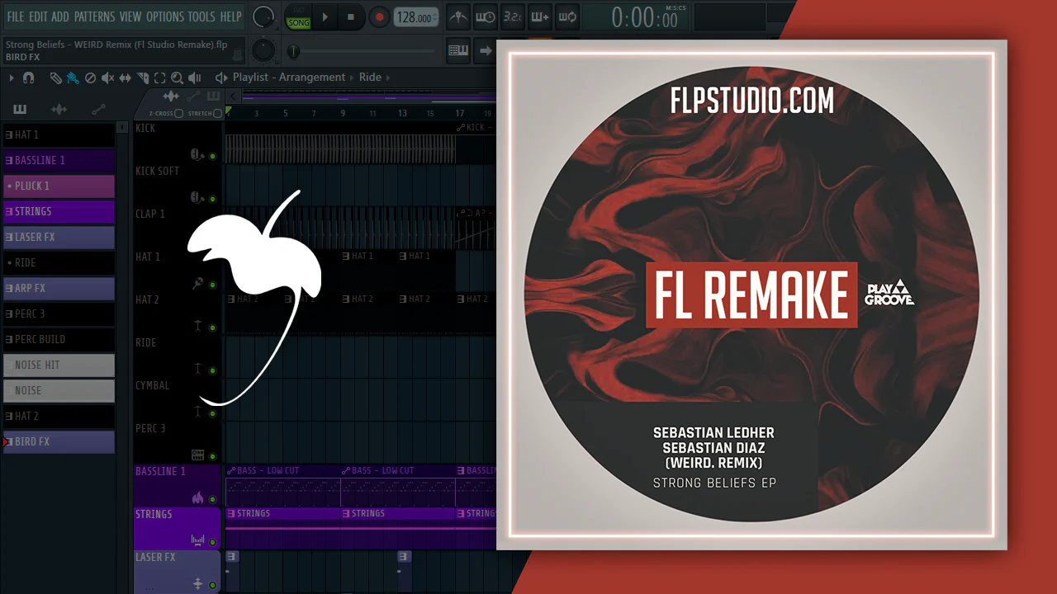Click the playlist speaker icon before title
The width and height of the screenshot is (1057, 594).
(x=220, y=78)
